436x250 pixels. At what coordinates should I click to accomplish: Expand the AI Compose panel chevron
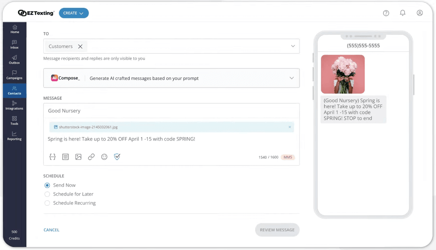[292, 78]
